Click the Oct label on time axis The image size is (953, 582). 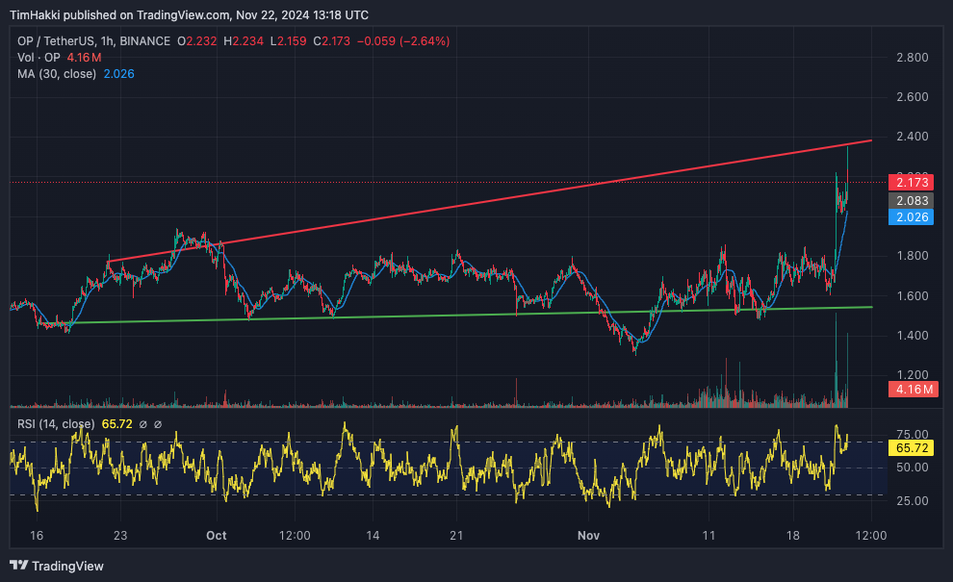(217, 535)
